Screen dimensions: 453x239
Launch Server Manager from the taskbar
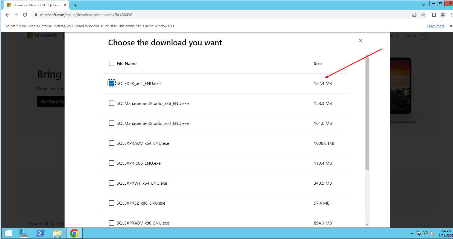[24, 233]
